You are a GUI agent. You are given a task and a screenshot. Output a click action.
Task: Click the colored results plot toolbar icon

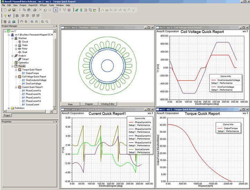coord(95,10)
